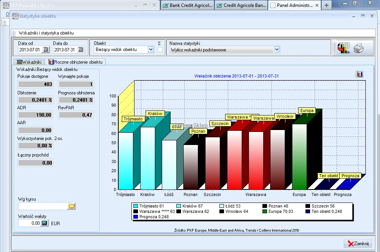Click the chart export icon in toolbar
The width and height of the screenshot is (380, 252).
click(x=343, y=48)
